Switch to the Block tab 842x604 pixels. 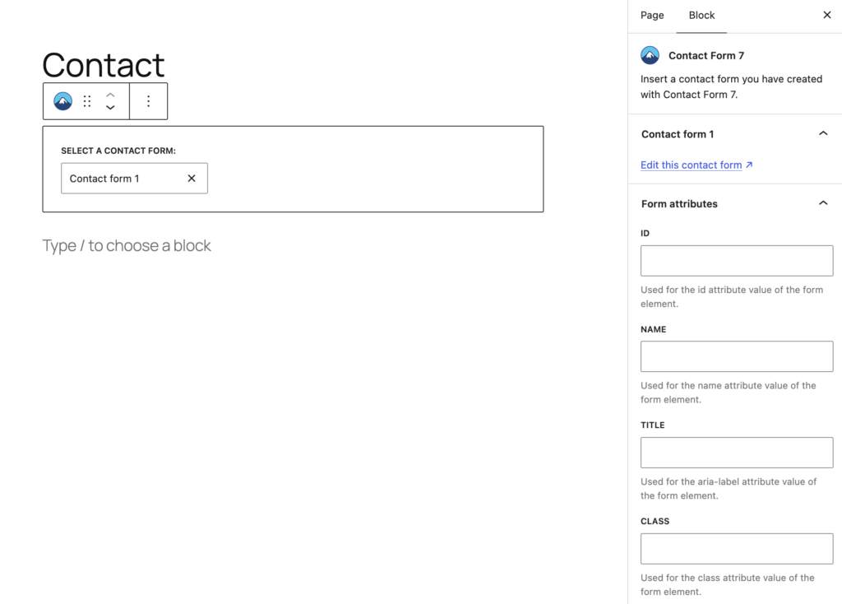(701, 16)
